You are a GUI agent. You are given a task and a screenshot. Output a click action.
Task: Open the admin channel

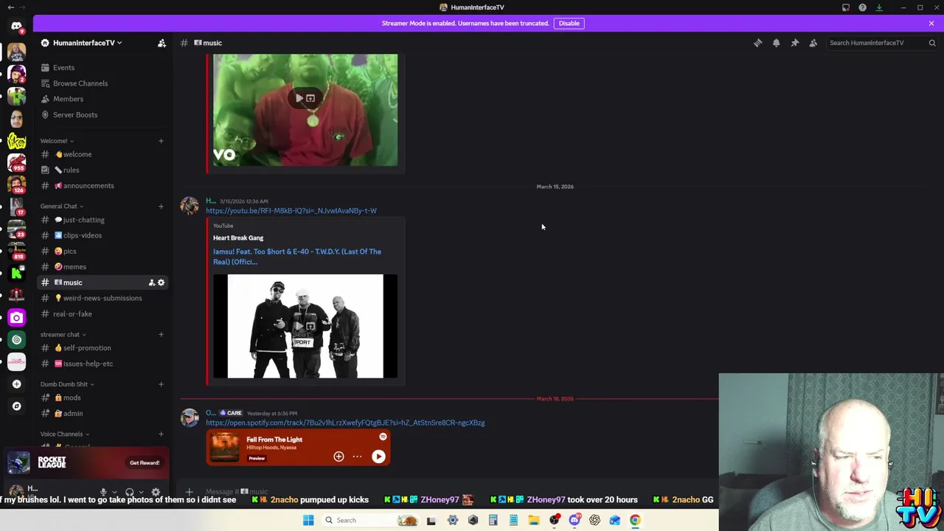click(103, 414)
